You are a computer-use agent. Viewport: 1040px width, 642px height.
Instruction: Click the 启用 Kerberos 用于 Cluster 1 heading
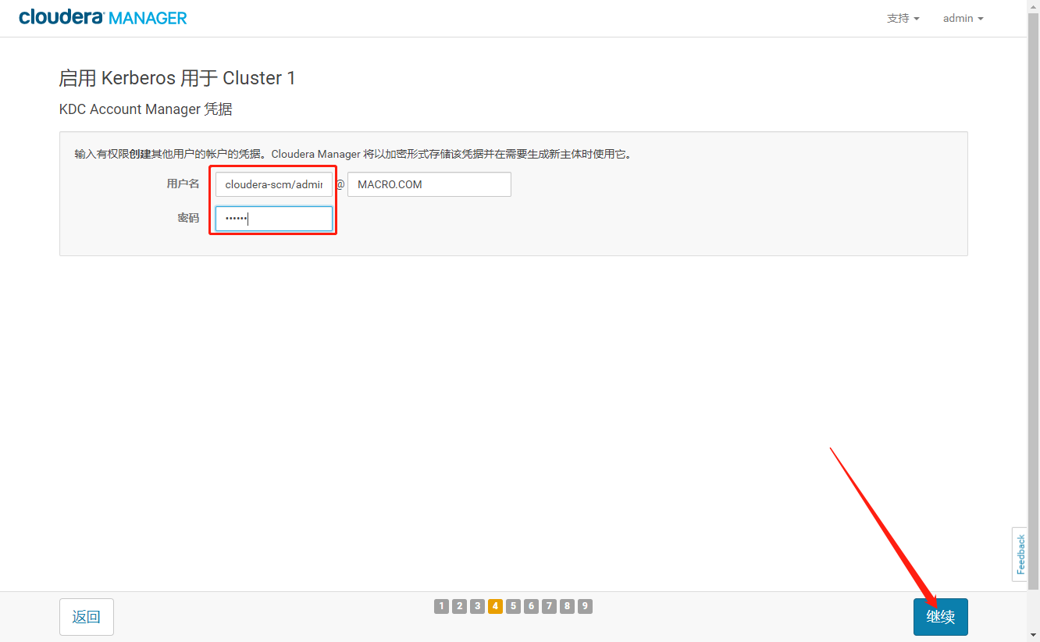coord(177,78)
